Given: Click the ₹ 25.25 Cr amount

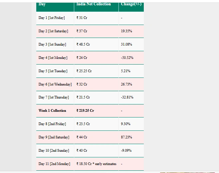Looking at the screenshot, I should click(84, 71).
